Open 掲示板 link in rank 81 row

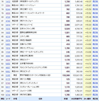(x=95, y=21)
